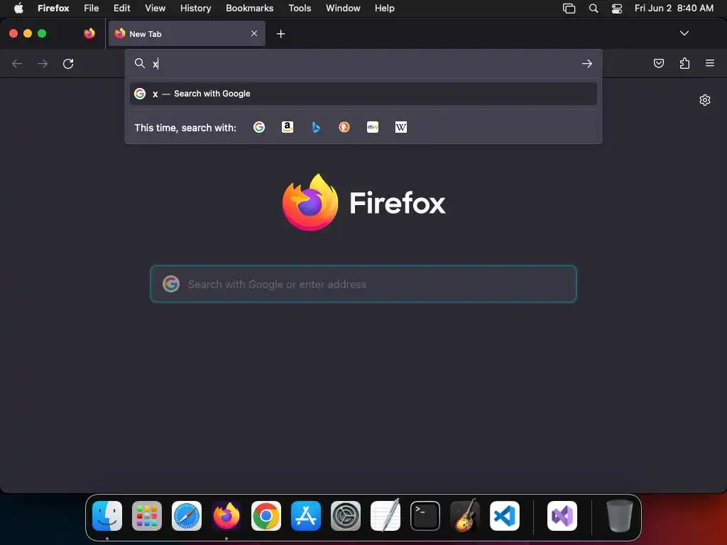Open the Help menu
Viewport: 727px width, 545px height.
click(x=385, y=8)
